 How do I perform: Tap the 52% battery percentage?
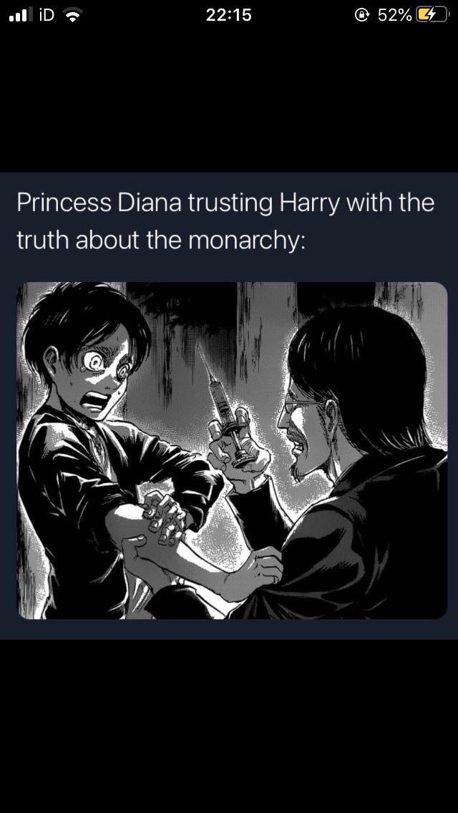point(394,16)
